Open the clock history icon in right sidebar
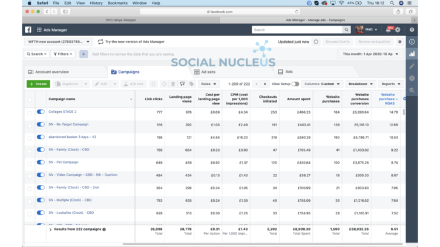Screen dimensions: 440x247 tap(412, 78)
